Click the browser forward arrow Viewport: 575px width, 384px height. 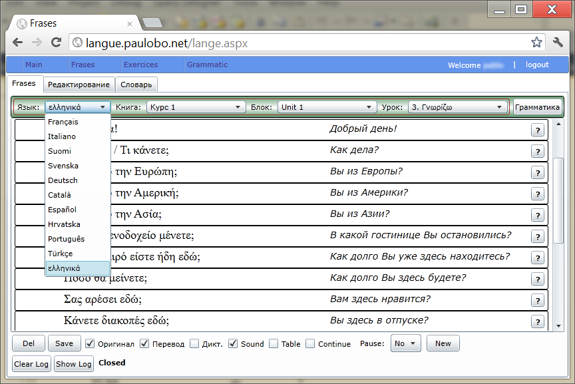[37, 43]
